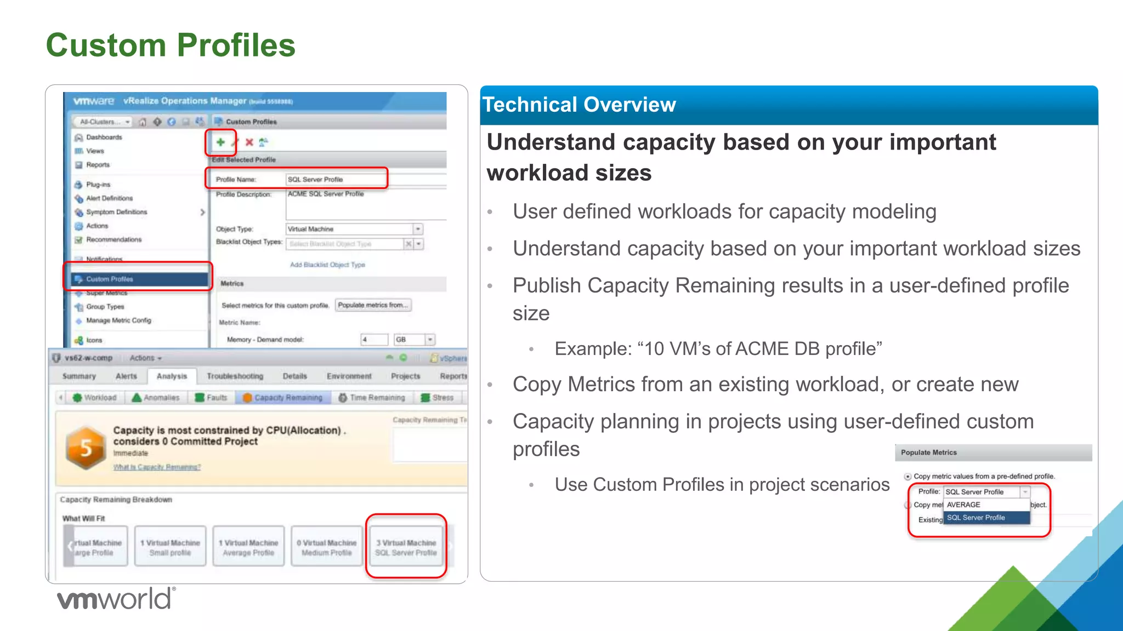This screenshot has height=631, width=1123.
Task: Choose SQL Server Profile in dropdown list
Action: tap(986, 518)
